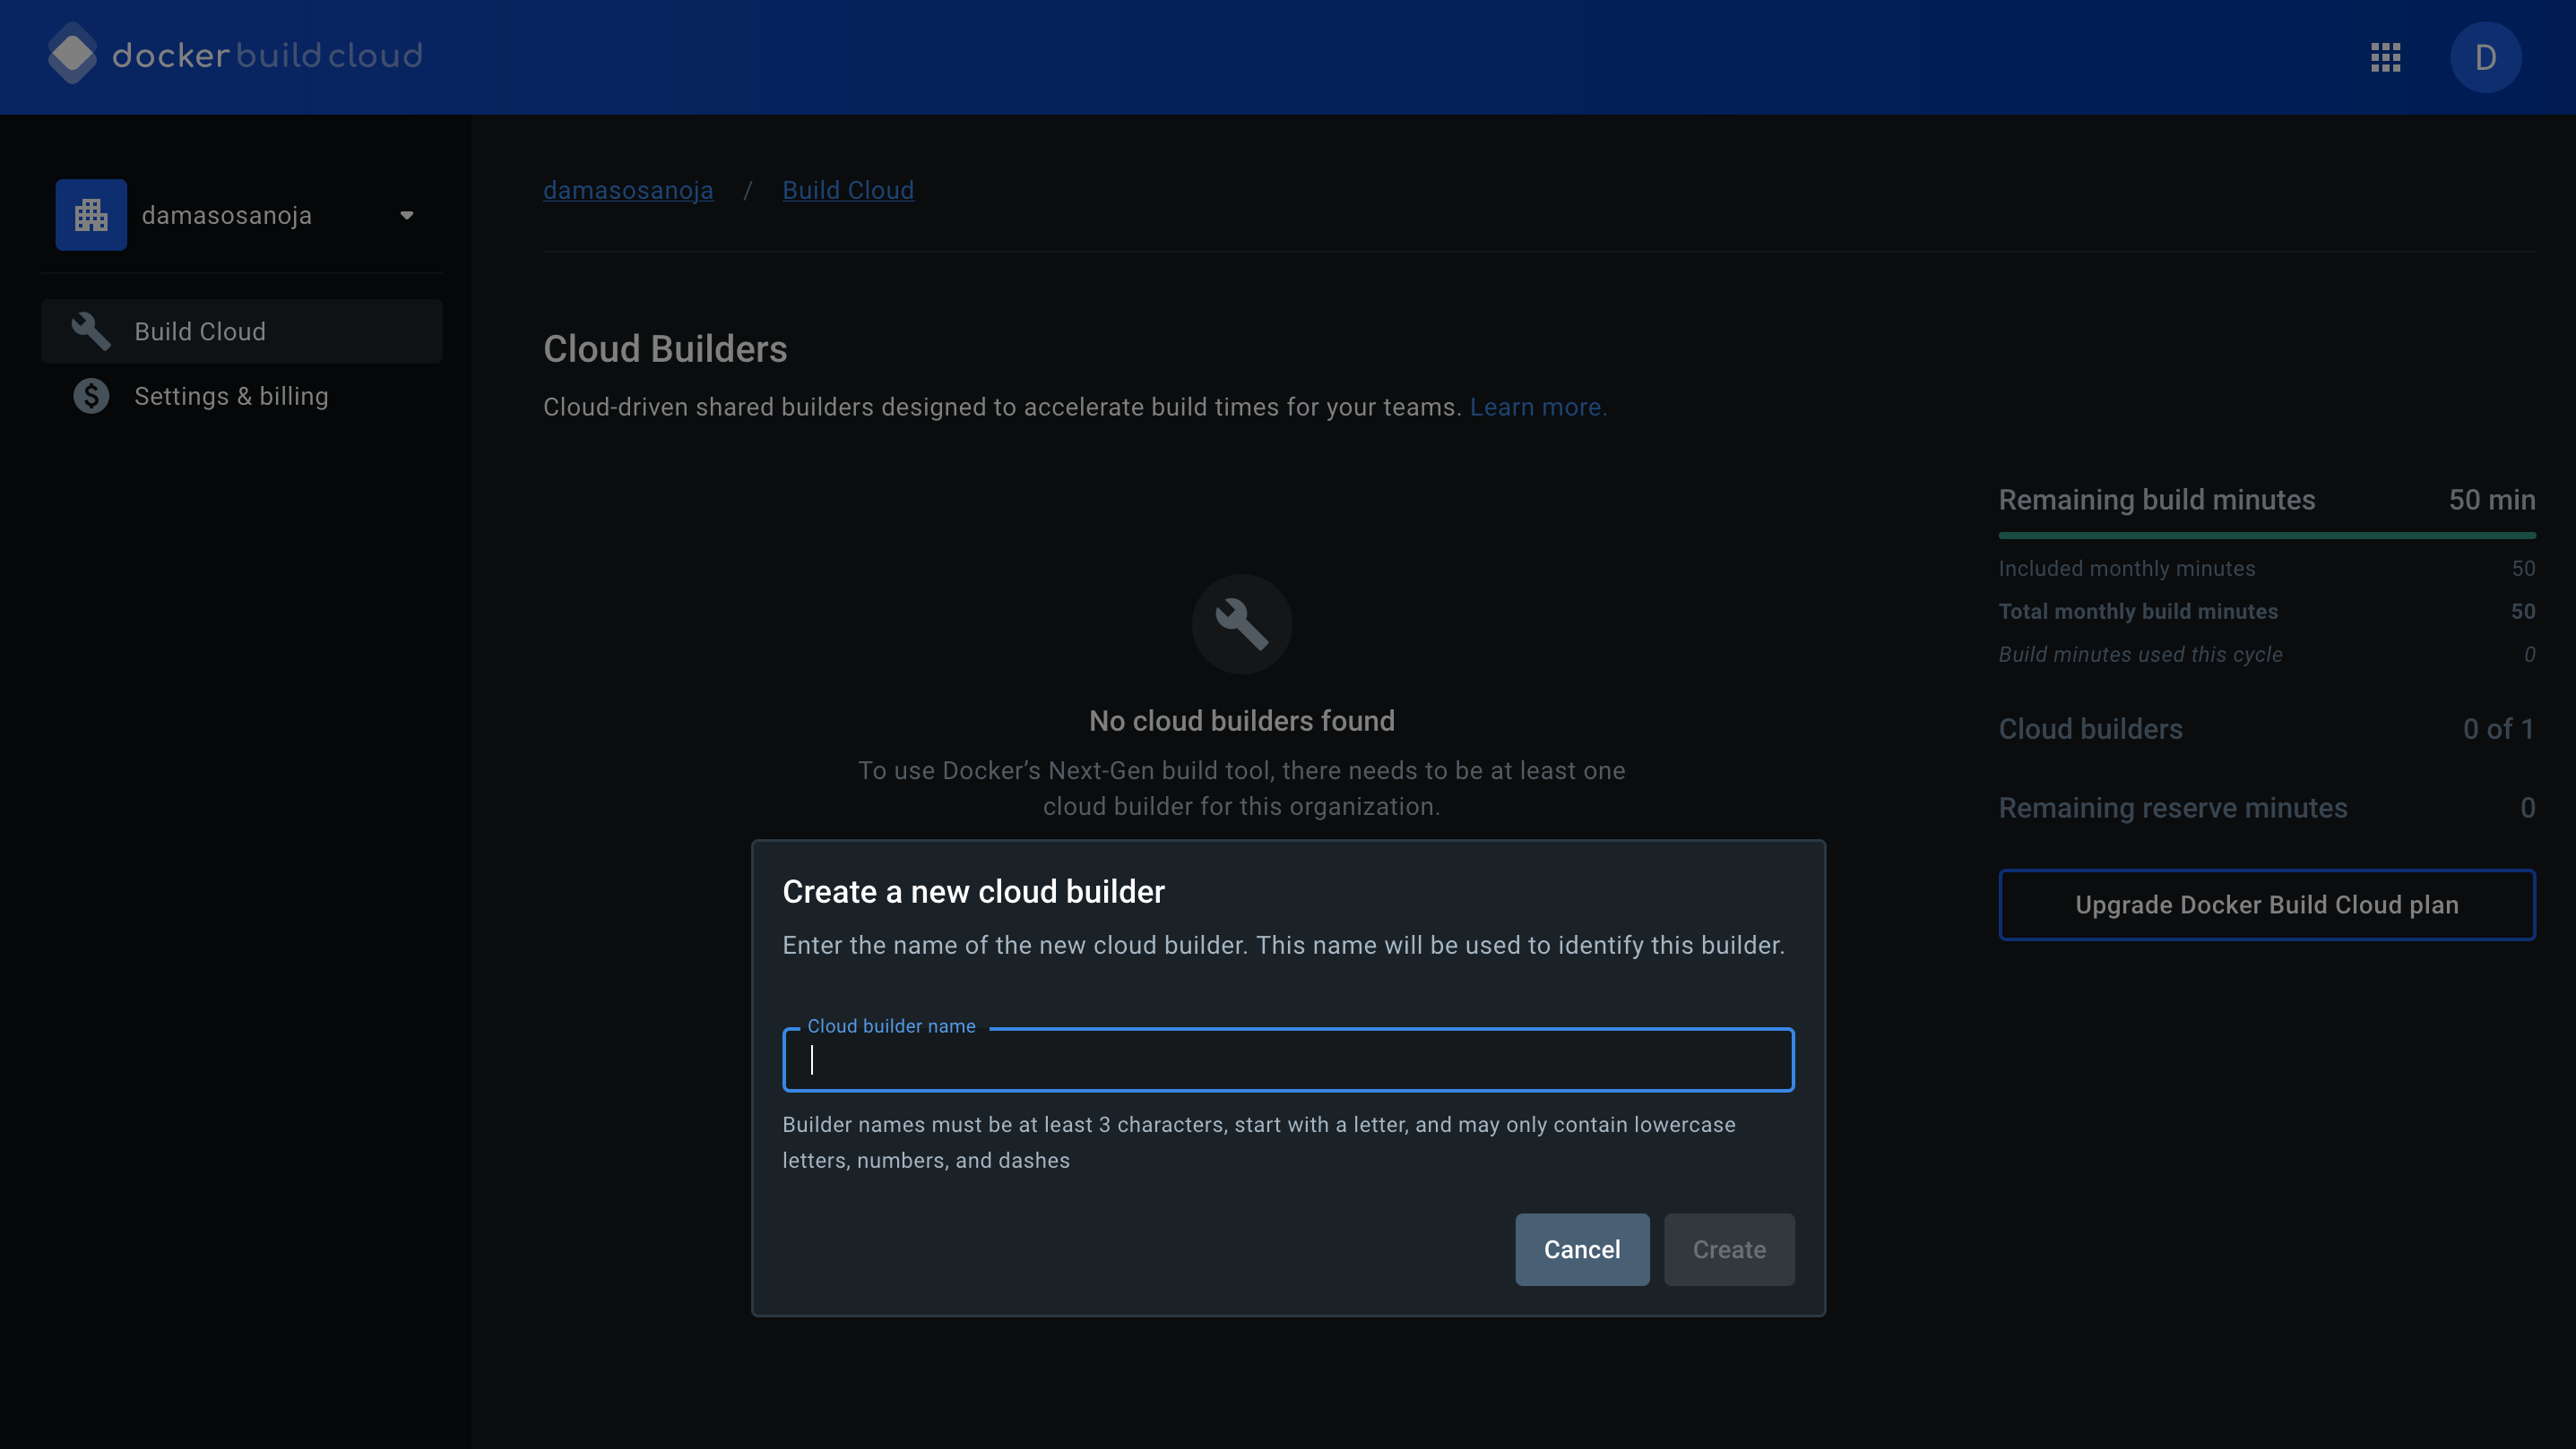This screenshot has width=2576, height=1449.
Task: Click the dollar icon beside Settings & billing
Action: [x=91, y=397]
